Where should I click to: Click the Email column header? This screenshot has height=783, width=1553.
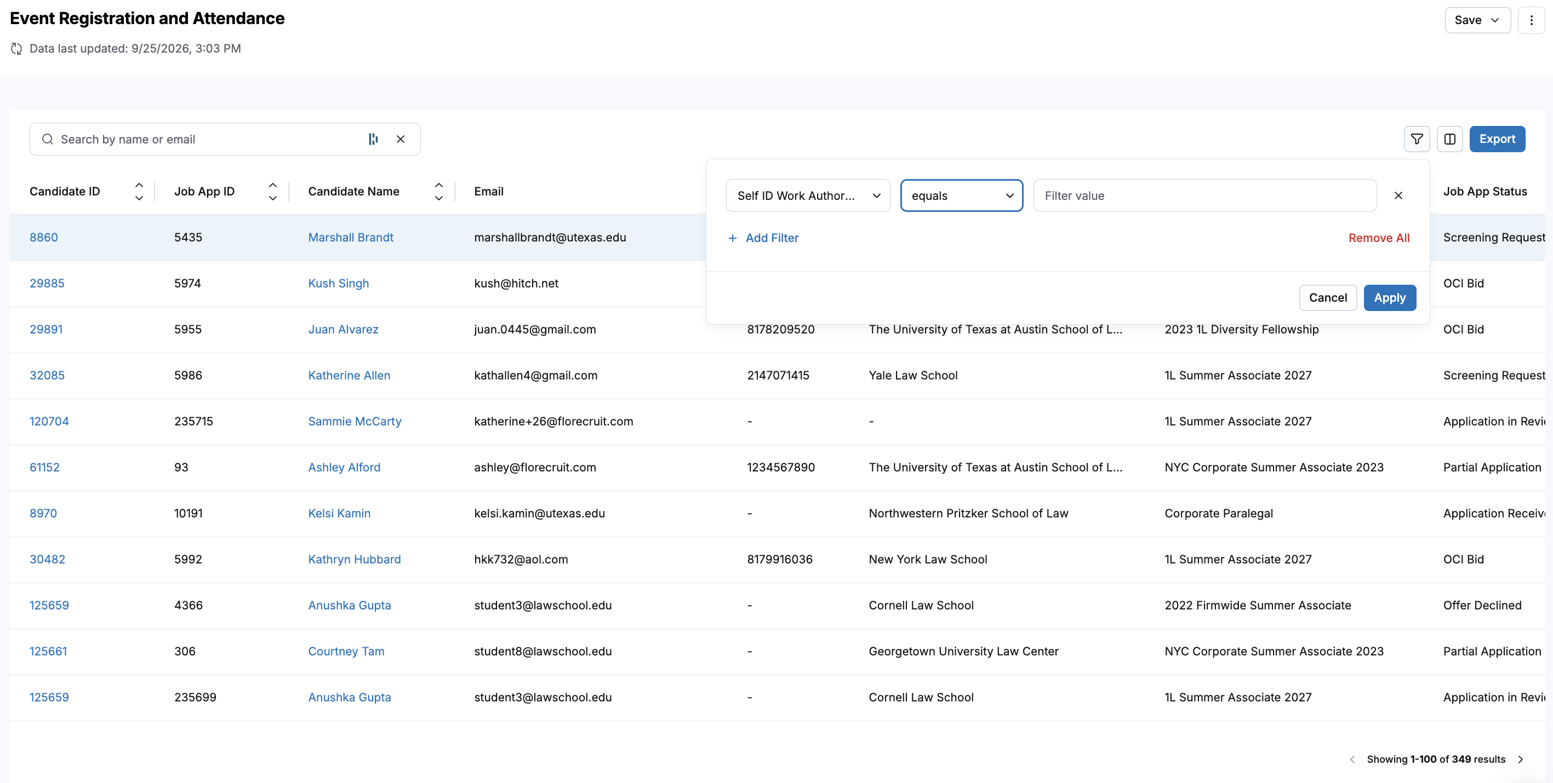pos(489,192)
